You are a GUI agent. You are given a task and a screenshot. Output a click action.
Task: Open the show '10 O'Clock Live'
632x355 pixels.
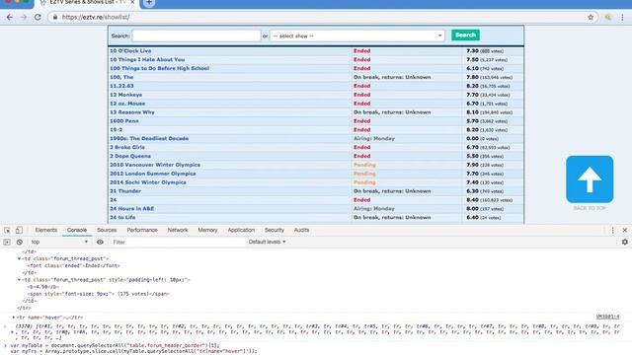point(130,51)
